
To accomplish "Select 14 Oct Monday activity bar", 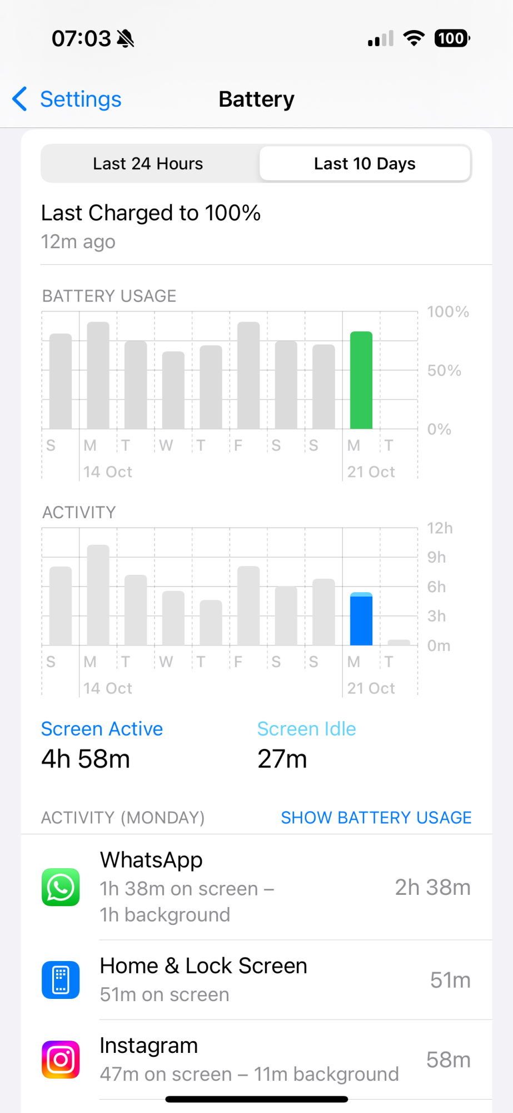I will (98, 595).
